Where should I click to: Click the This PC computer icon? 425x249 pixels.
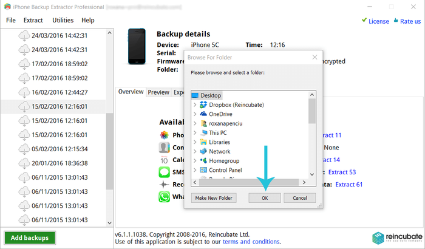[203, 132]
